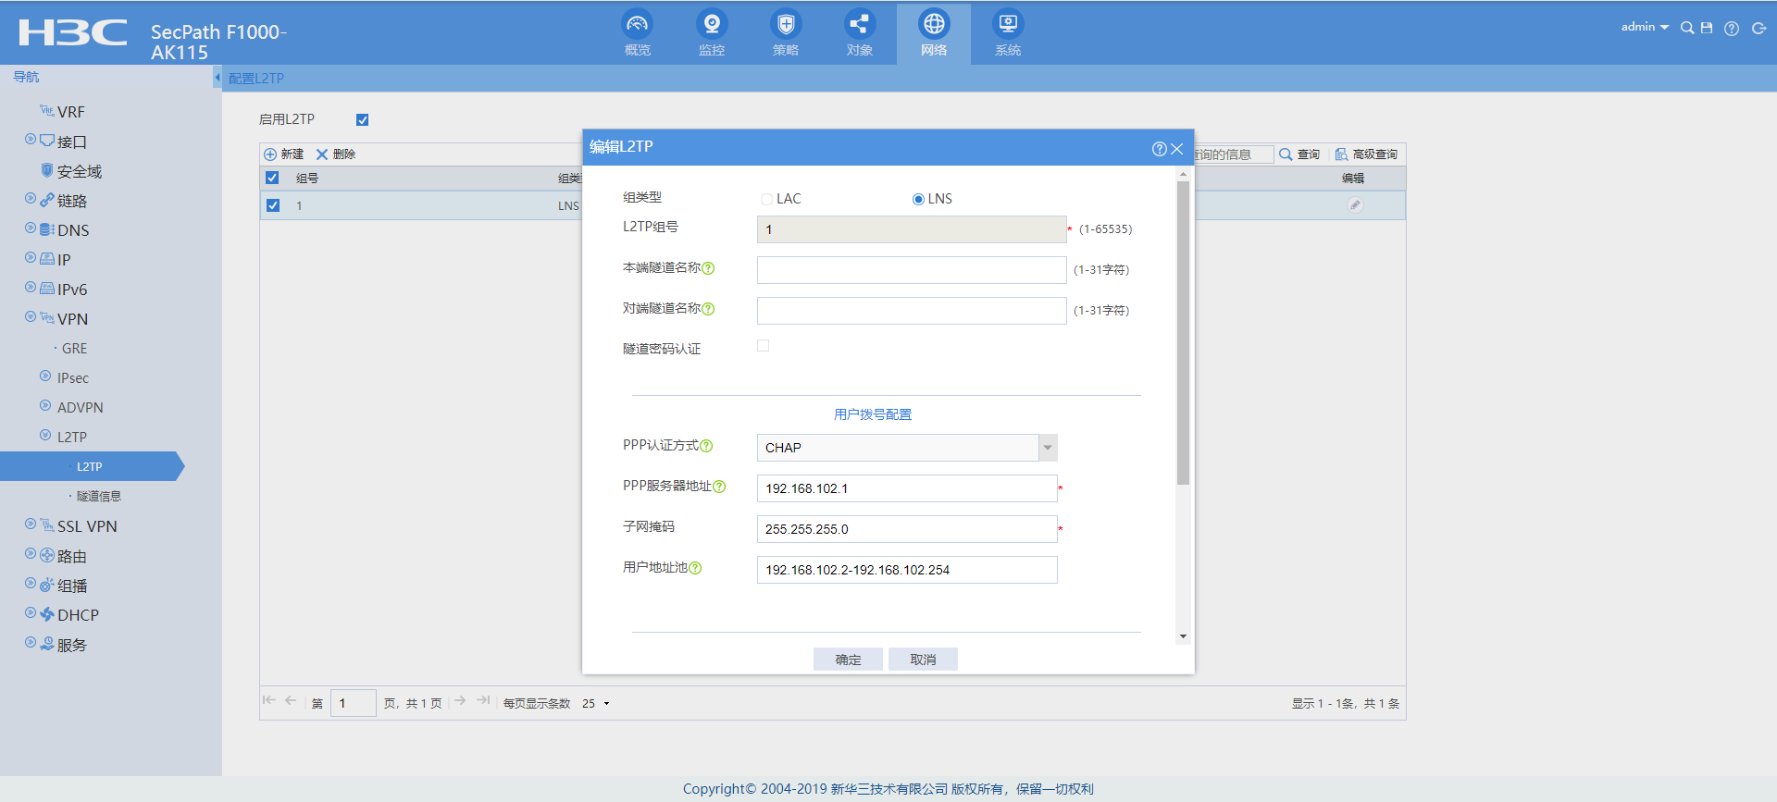Open the 对象 objects icon
The width and height of the screenshot is (1777, 802).
point(859,24)
